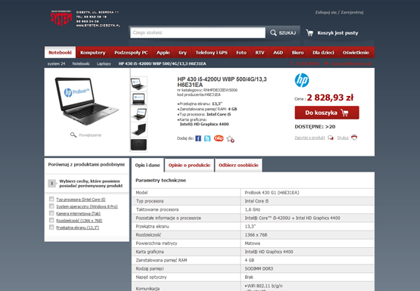Click the ask-about-product speech bubble icon
The height and width of the screenshot is (291, 420).
point(331,138)
